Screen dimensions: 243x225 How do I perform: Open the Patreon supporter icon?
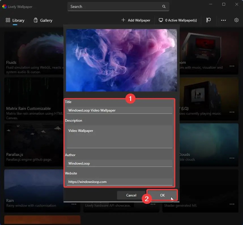208,20
